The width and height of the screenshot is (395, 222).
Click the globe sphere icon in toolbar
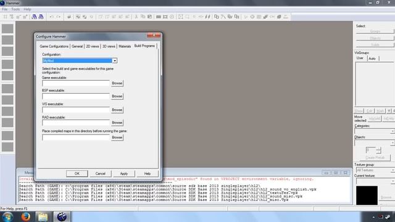252,17
